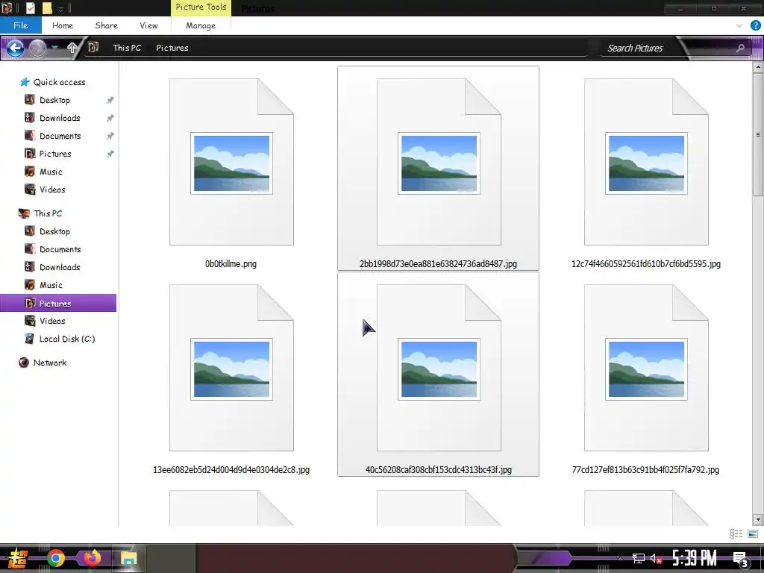Open Videos under Quick access

click(x=51, y=190)
